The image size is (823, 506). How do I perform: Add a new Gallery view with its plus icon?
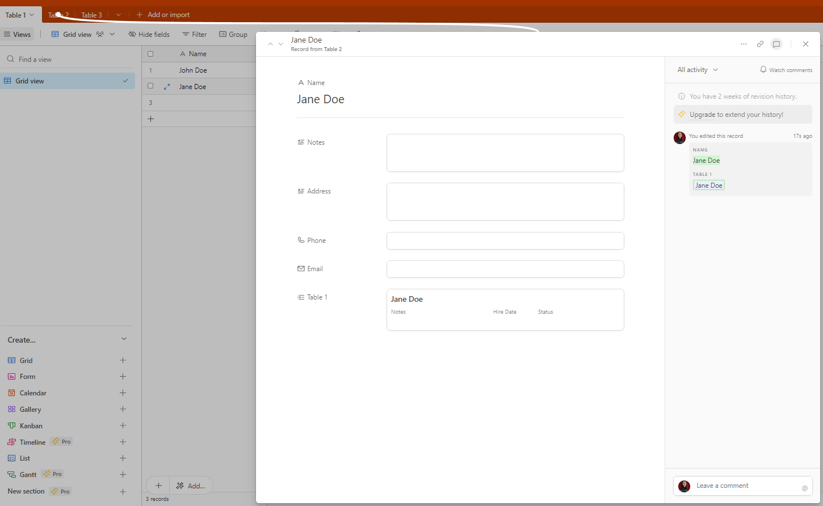(x=123, y=409)
